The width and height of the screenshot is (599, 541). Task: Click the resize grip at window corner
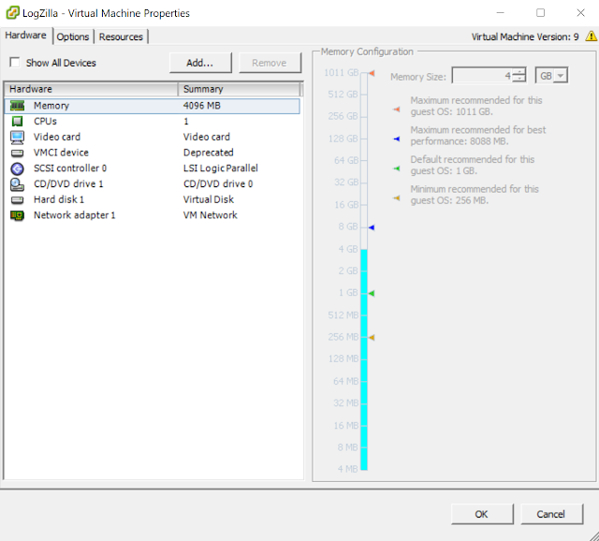[x=593, y=536]
